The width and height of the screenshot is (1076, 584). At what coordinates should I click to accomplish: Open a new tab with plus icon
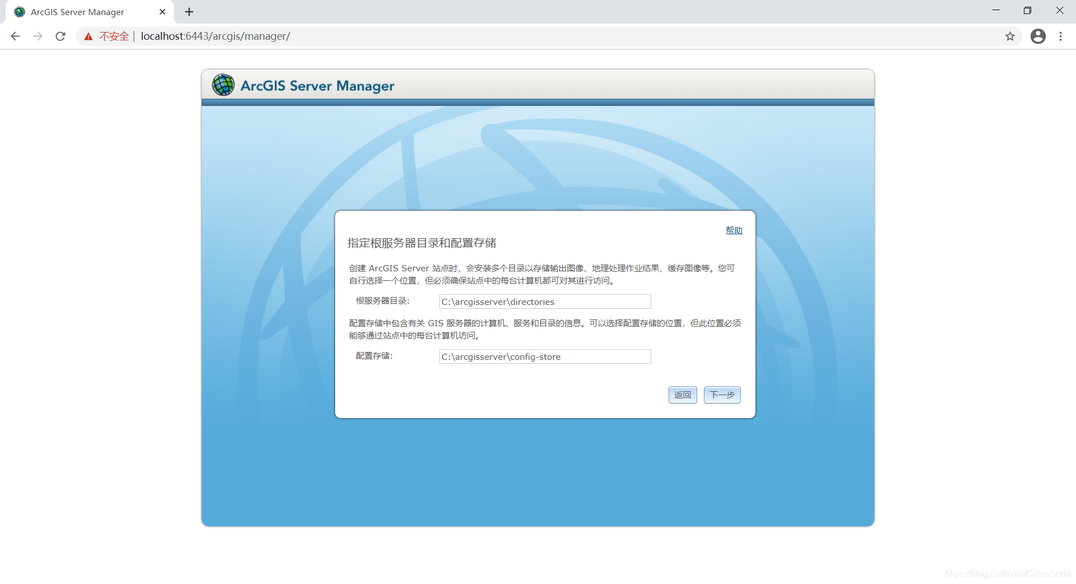[189, 12]
